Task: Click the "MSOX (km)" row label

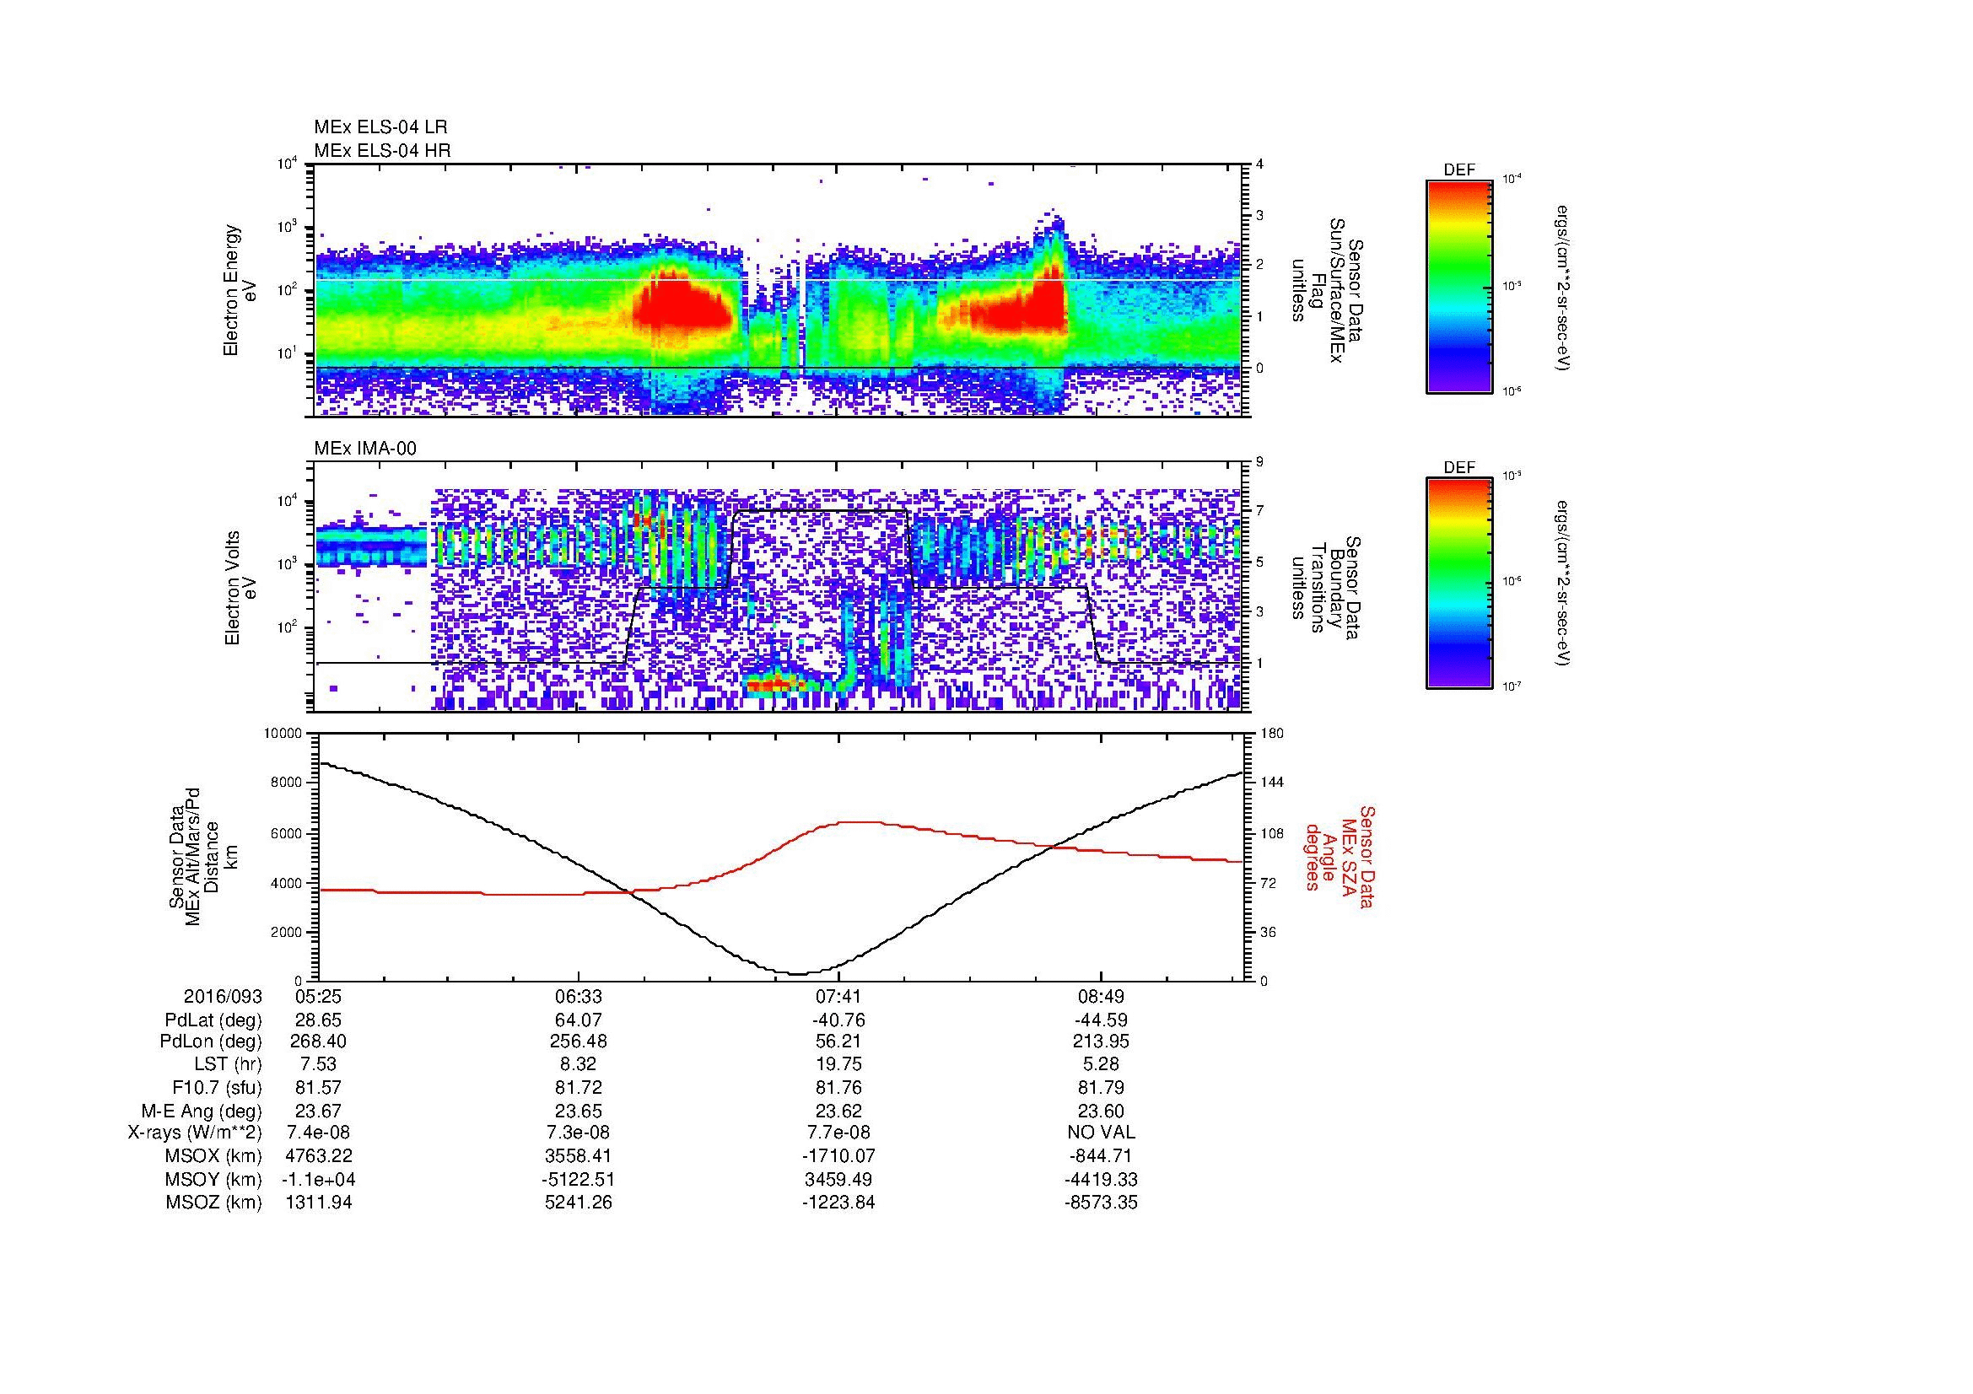Action: click(x=213, y=1156)
